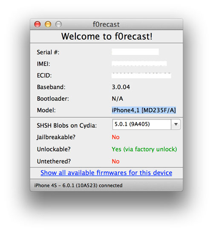This screenshot has width=213, height=233.
Task: Click the SHSH Blobs on Cydia label
Action: click(67, 126)
